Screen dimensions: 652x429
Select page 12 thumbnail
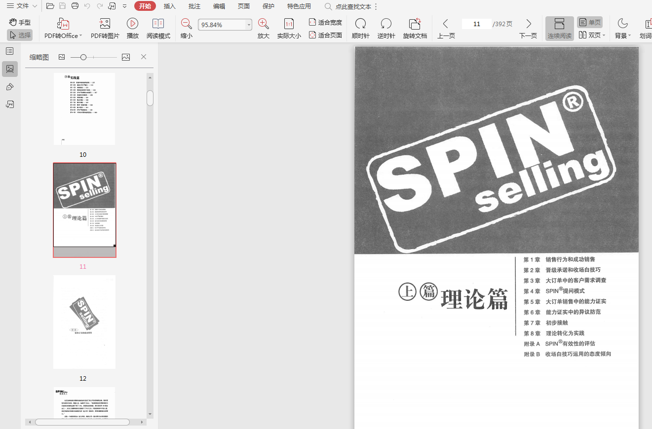(x=84, y=322)
